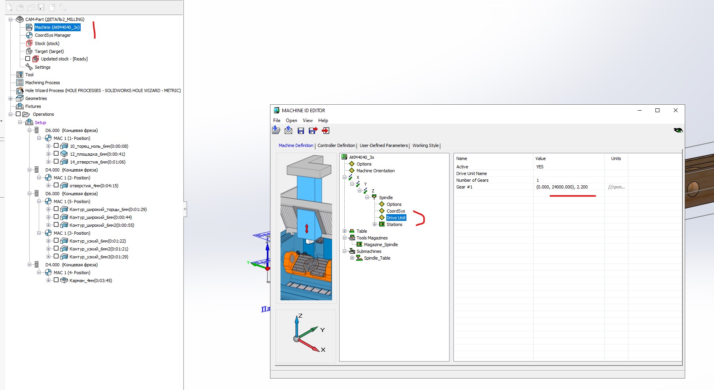
Task: Click the Geometries box icon in the CAM tree
Action: 20,98
